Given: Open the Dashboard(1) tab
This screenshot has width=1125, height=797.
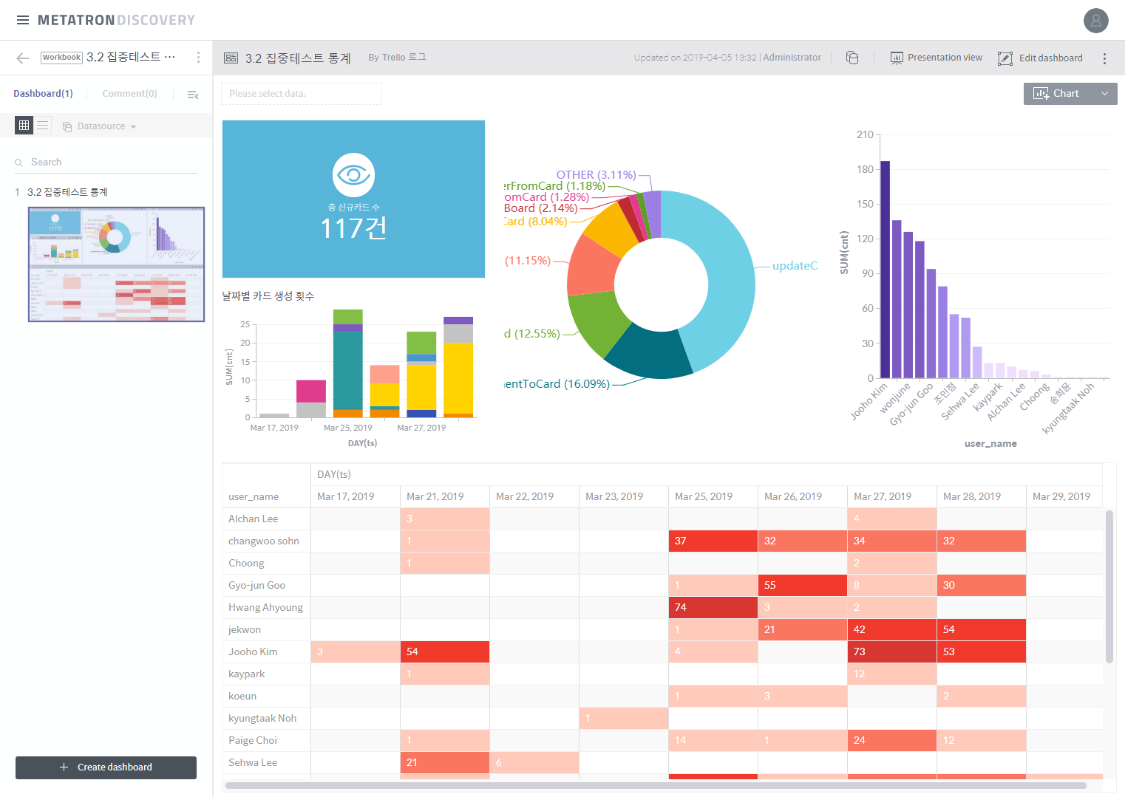Looking at the screenshot, I should click(43, 94).
